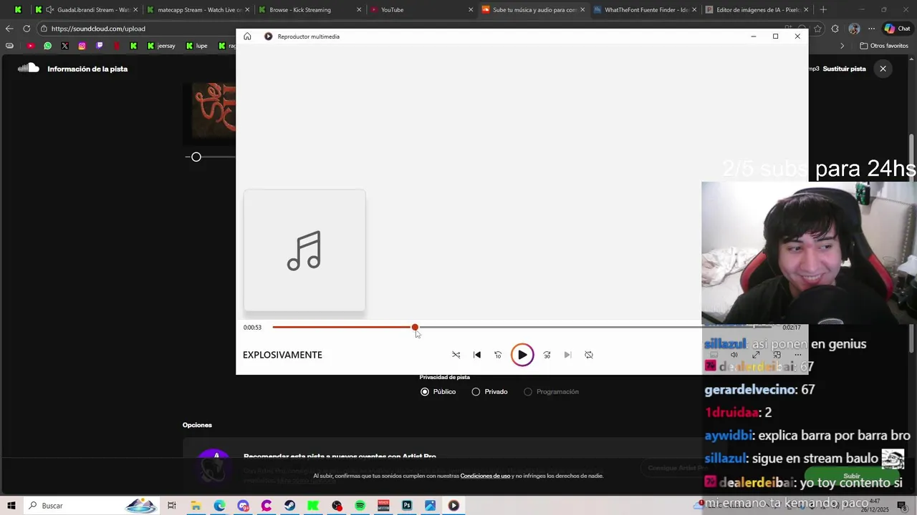917x515 pixels.
Task: Open the Windows Start menu
Action: pos(11,506)
